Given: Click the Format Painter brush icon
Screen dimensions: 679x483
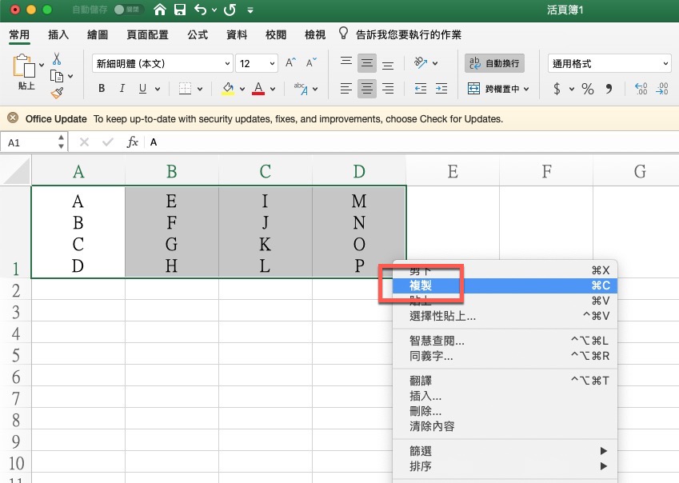Looking at the screenshot, I should pyautogui.click(x=57, y=93).
